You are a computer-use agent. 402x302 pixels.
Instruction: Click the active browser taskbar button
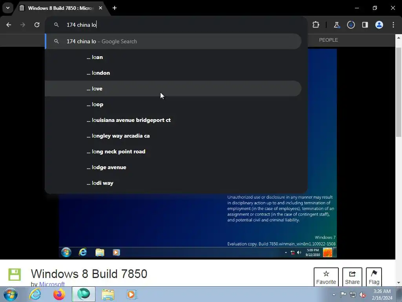pyautogui.click(x=84, y=294)
